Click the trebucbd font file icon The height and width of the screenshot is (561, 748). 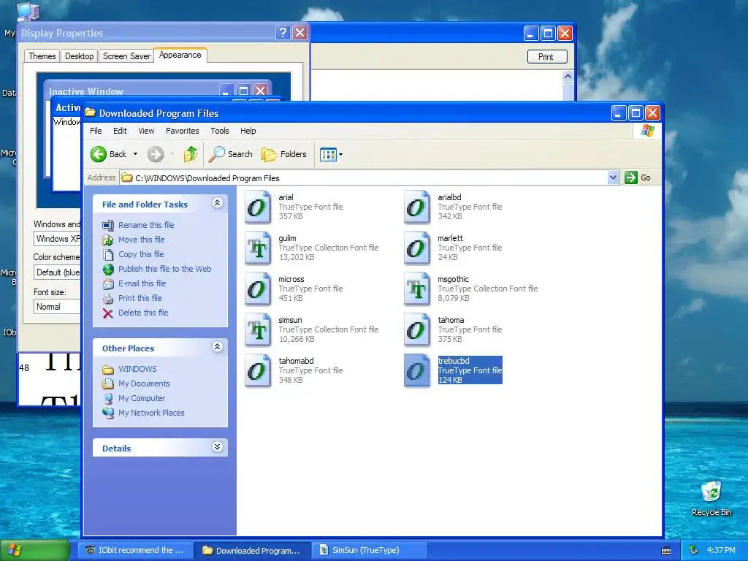tap(417, 370)
